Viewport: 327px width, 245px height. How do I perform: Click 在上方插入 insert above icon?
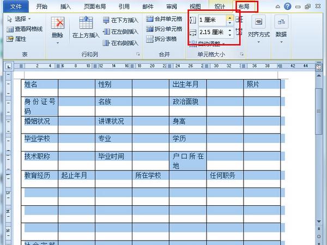86,23
